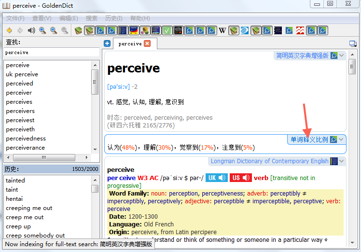Go back with the yellow back arrow
The image size is (361, 252).
coord(10,30)
